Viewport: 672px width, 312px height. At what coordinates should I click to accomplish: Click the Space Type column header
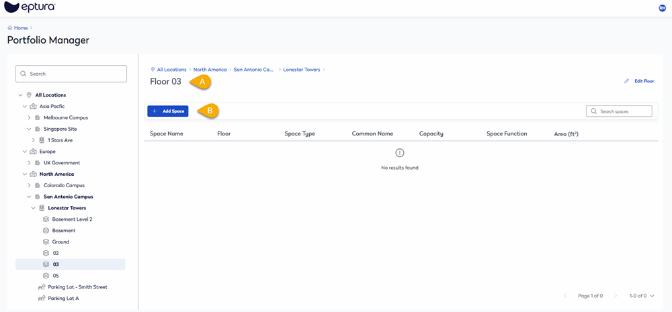click(300, 134)
